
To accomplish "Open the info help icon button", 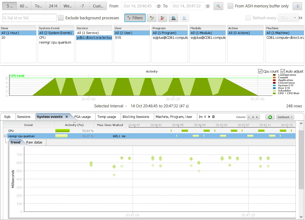I will pyautogui.click(x=297, y=6).
